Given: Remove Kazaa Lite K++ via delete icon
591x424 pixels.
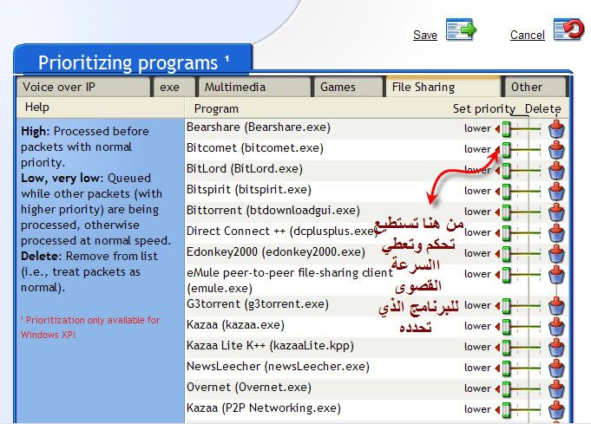Looking at the screenshot, I should pyautogui.click(x=556, y=347).
